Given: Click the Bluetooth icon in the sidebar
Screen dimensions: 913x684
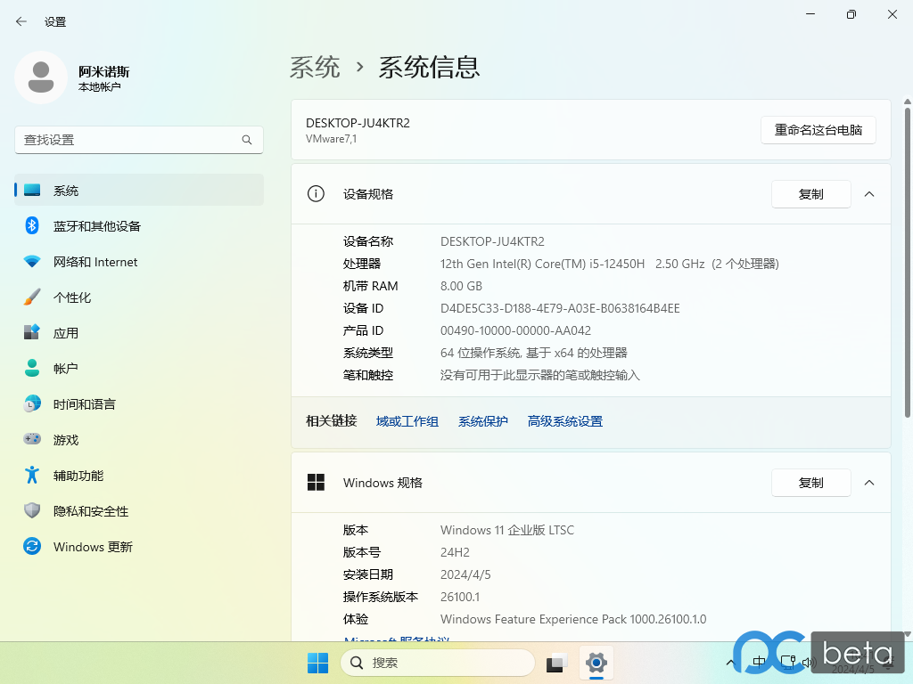Looking at the screenshot, I should pyautogui.click(x=32, y=226).
